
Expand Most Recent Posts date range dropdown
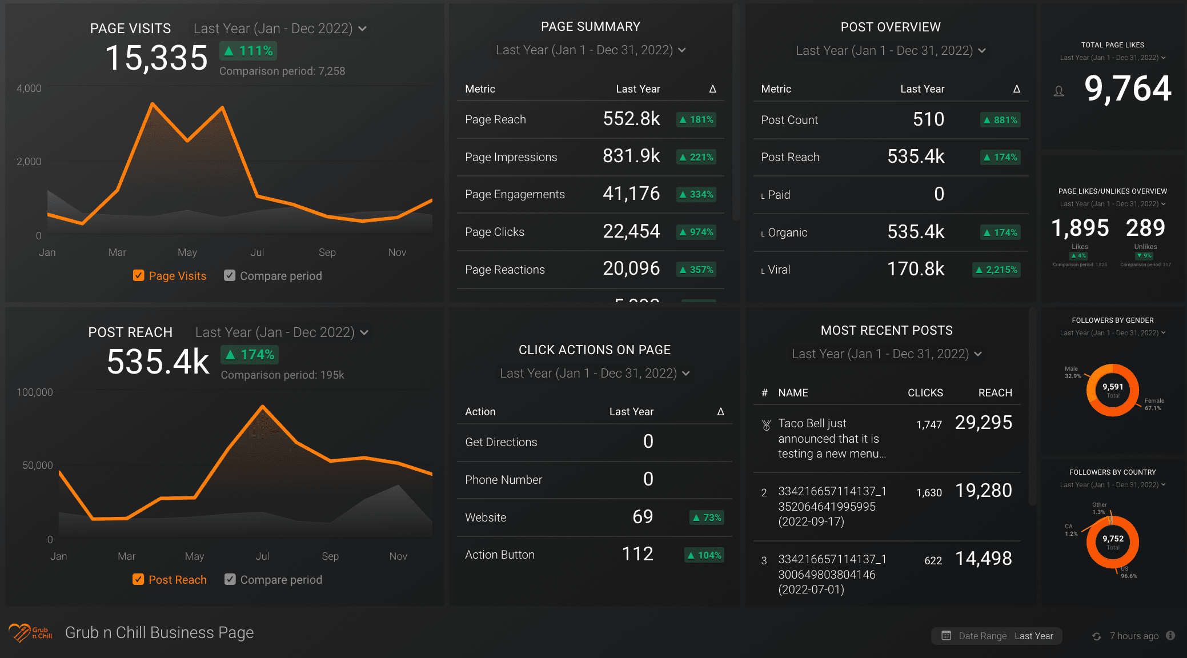[x=887, y=354]
